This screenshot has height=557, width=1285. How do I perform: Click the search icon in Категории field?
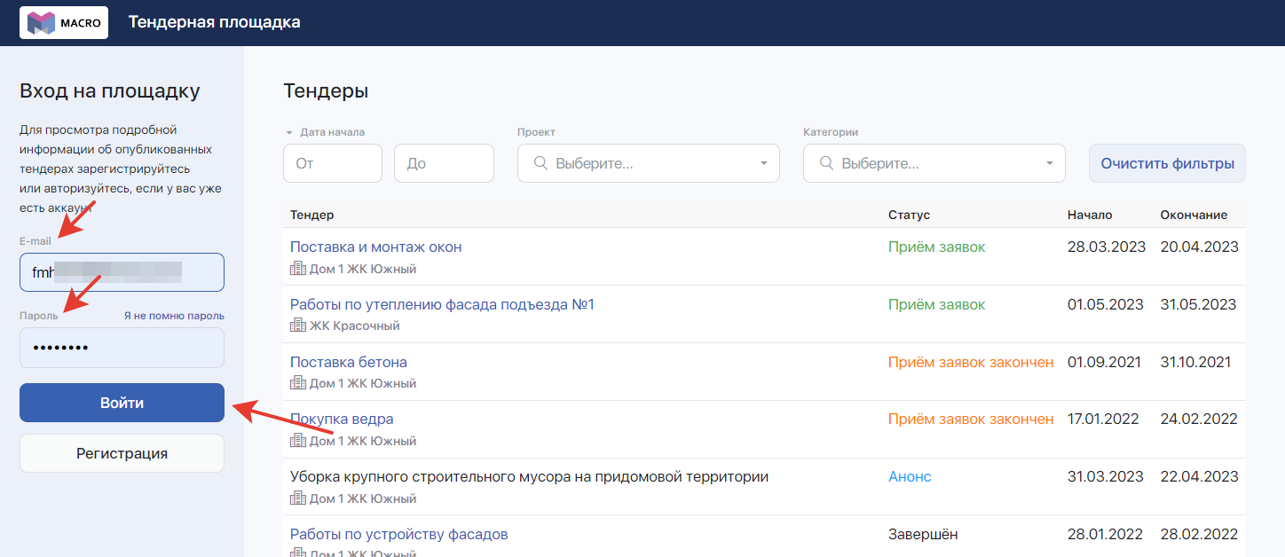click(x=826, y=163)
